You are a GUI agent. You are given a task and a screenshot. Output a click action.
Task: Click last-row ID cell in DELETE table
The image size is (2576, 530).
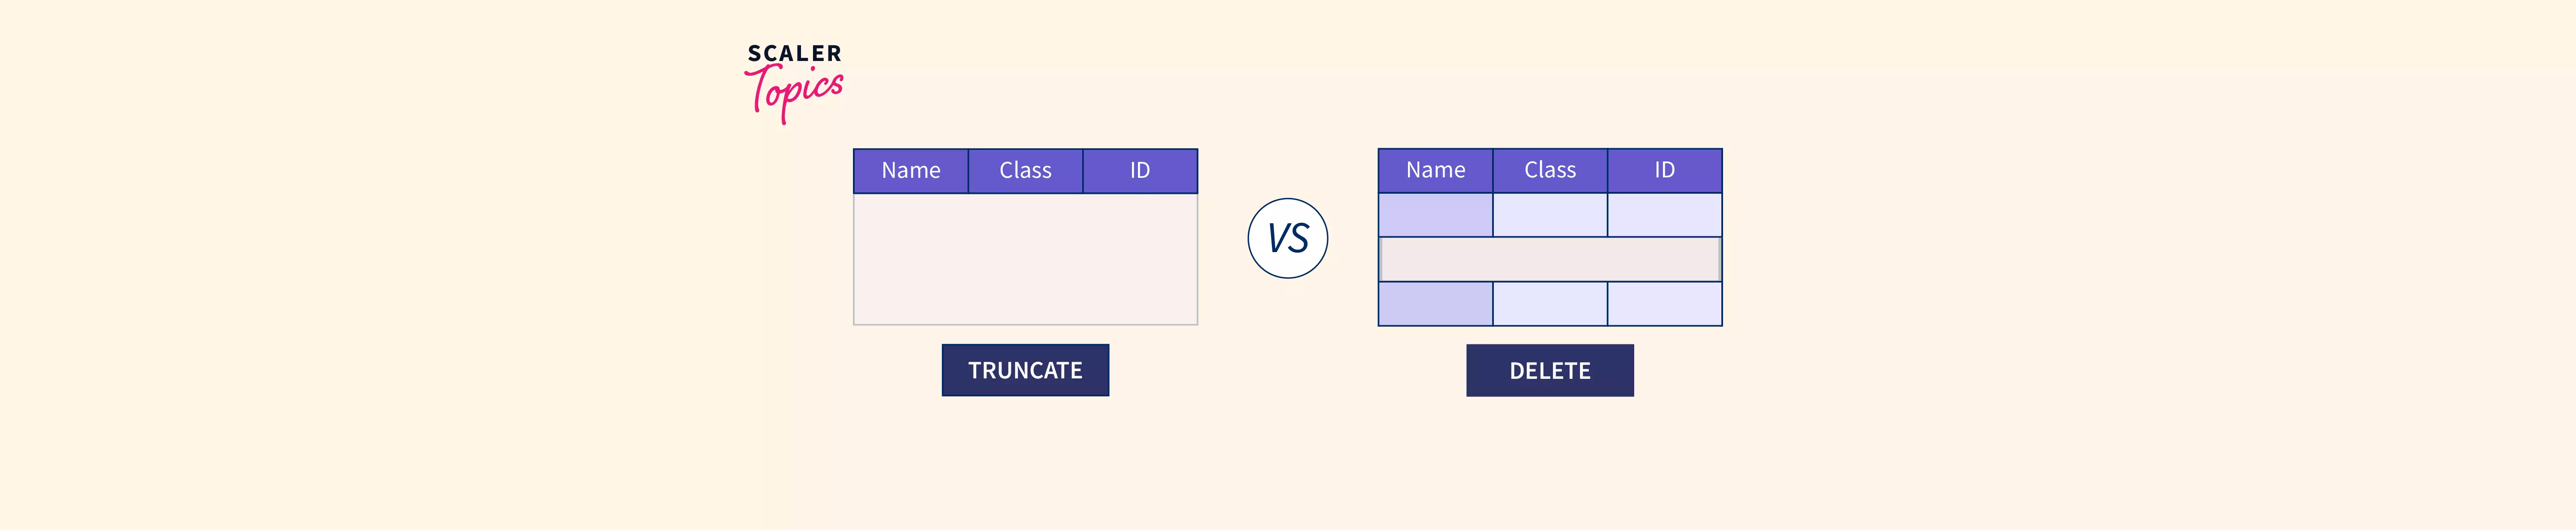tap(1664, 304)
